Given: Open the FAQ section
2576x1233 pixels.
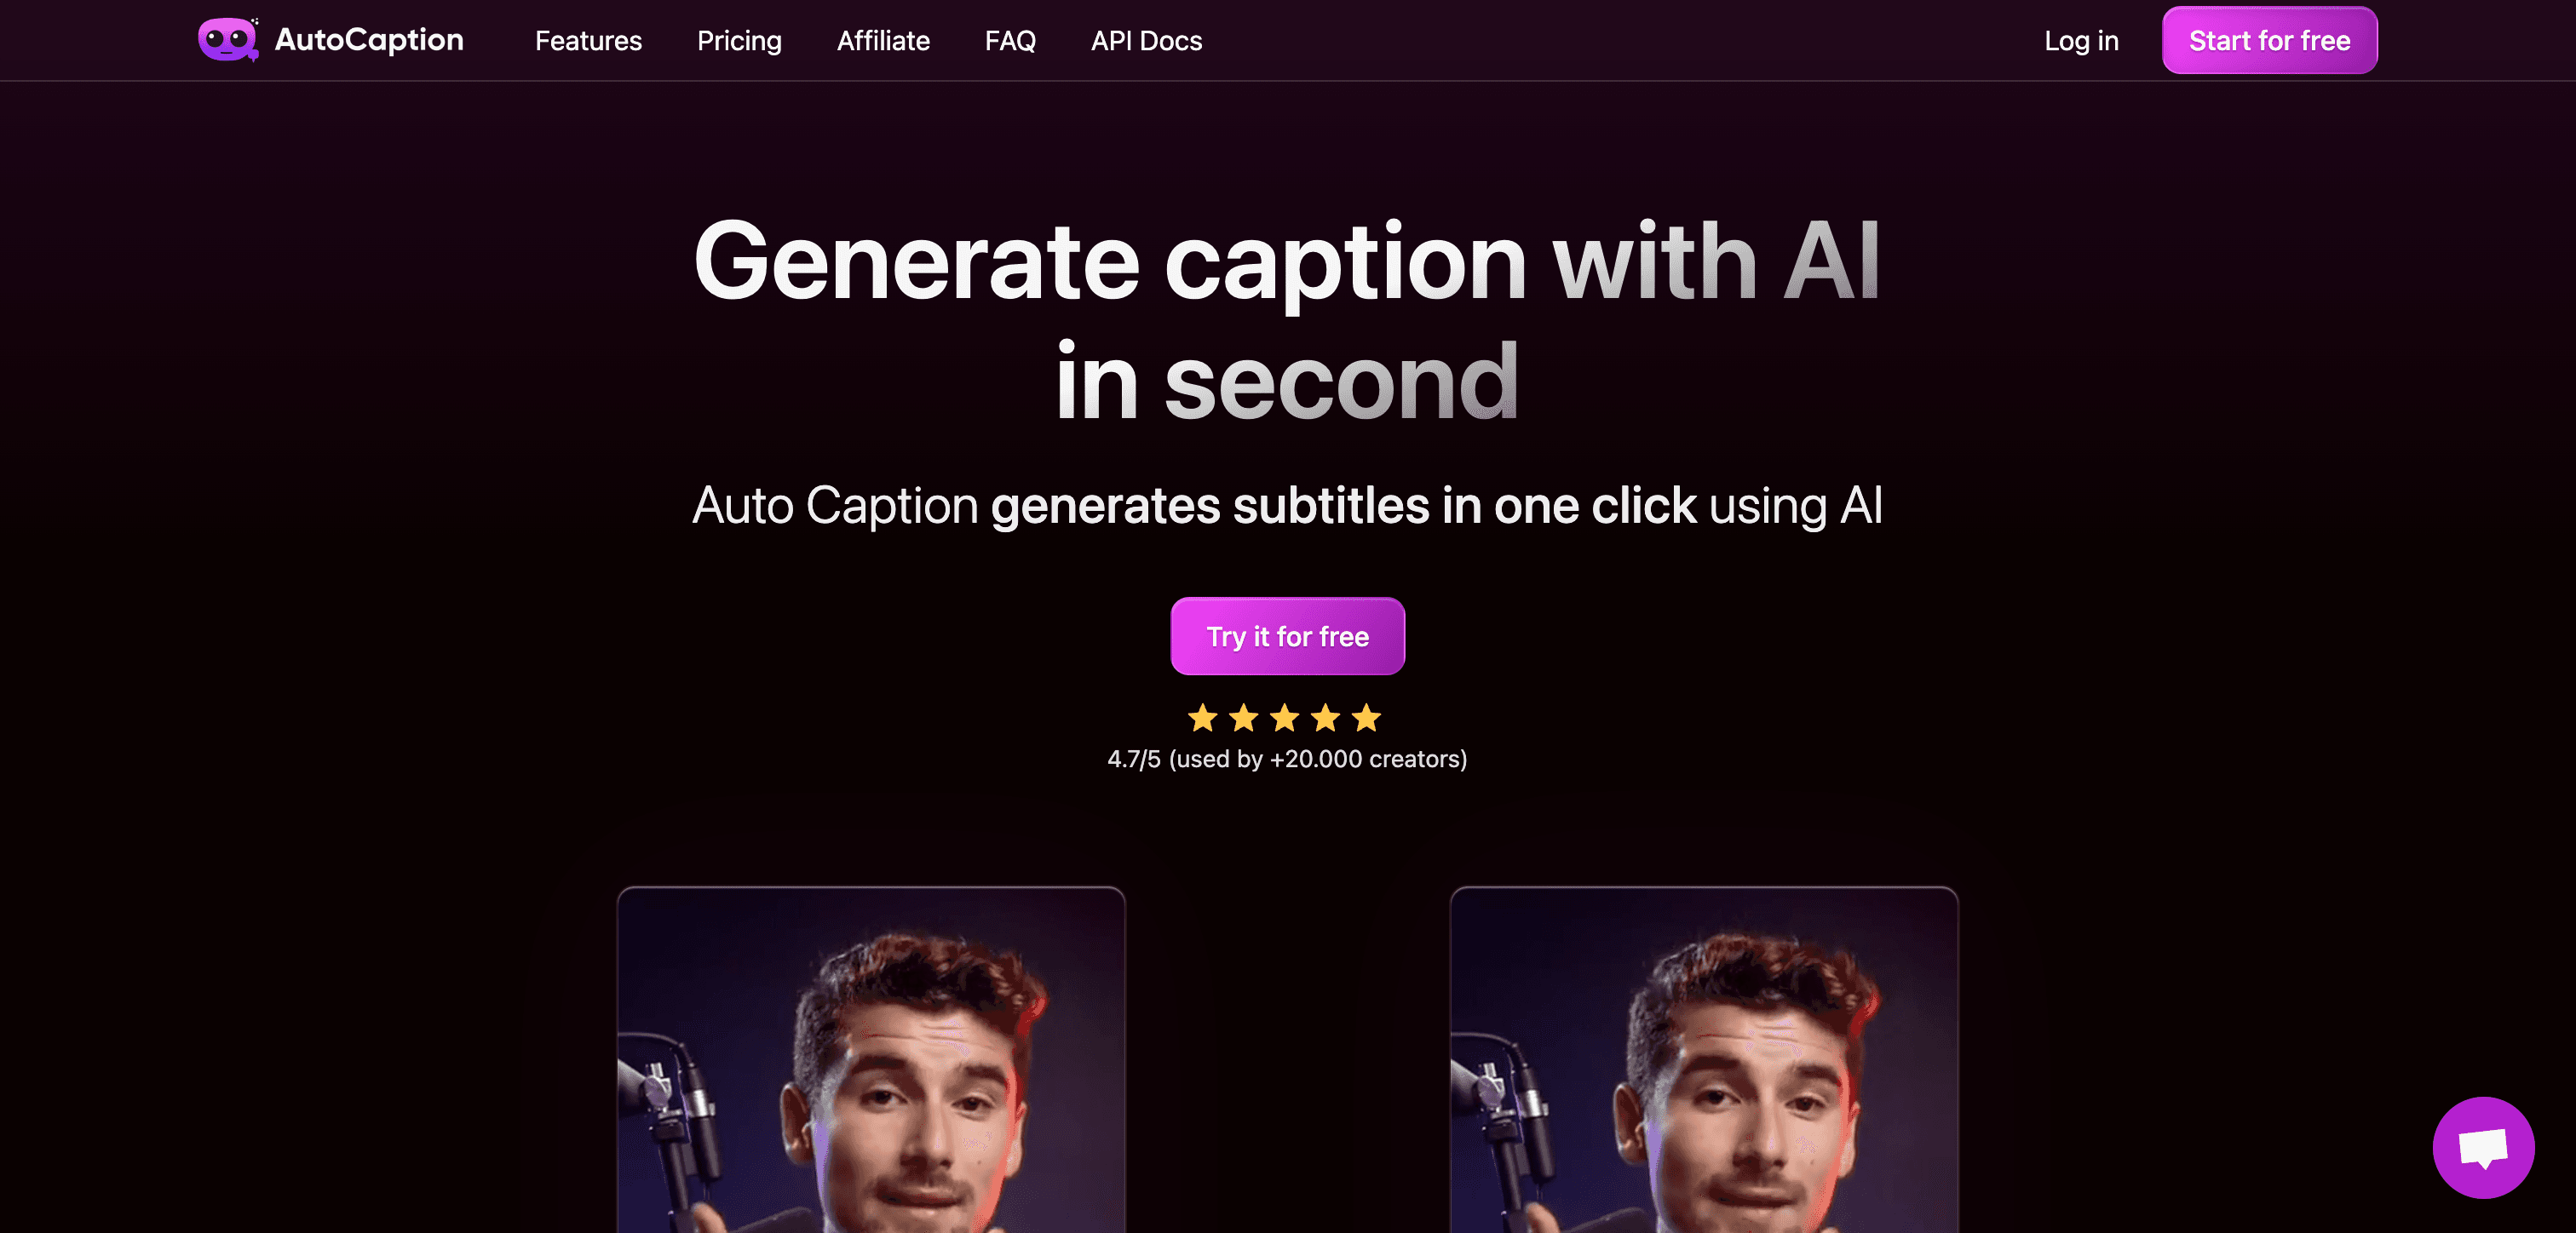Looking at the screenshot, I should point(1010,39).
